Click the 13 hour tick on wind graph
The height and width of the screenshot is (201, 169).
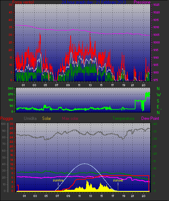point(90,85)
